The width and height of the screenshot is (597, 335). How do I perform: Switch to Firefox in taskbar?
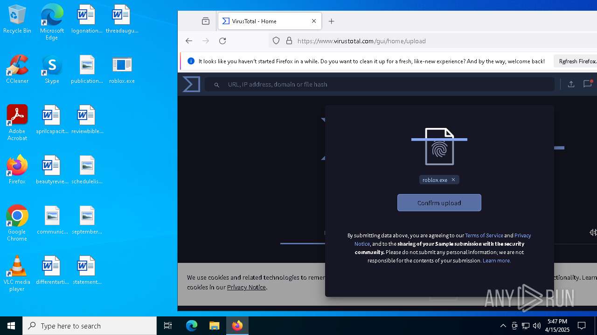pyautogui.click(x=237, y=326)
